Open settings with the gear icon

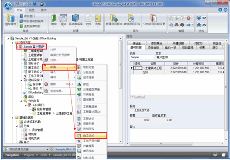(x=220, y=10)
